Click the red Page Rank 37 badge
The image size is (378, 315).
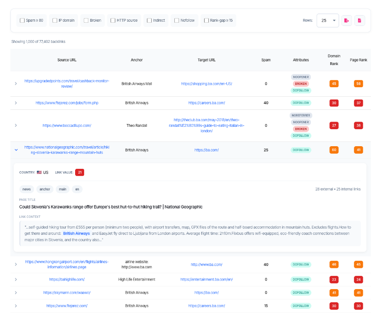(x=359, y=103)
